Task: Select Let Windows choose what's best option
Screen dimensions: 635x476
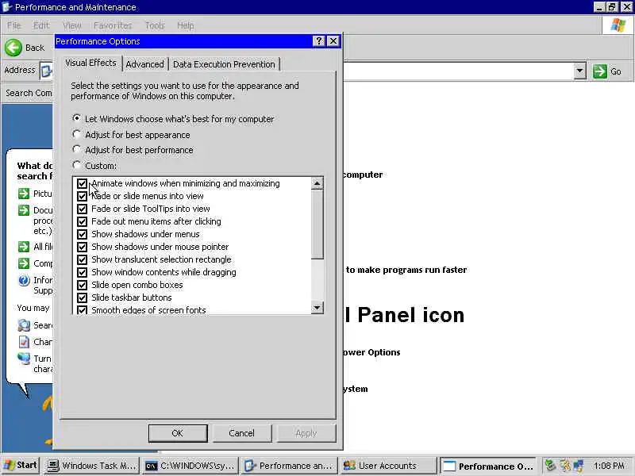Action: (x=76, y=118)
